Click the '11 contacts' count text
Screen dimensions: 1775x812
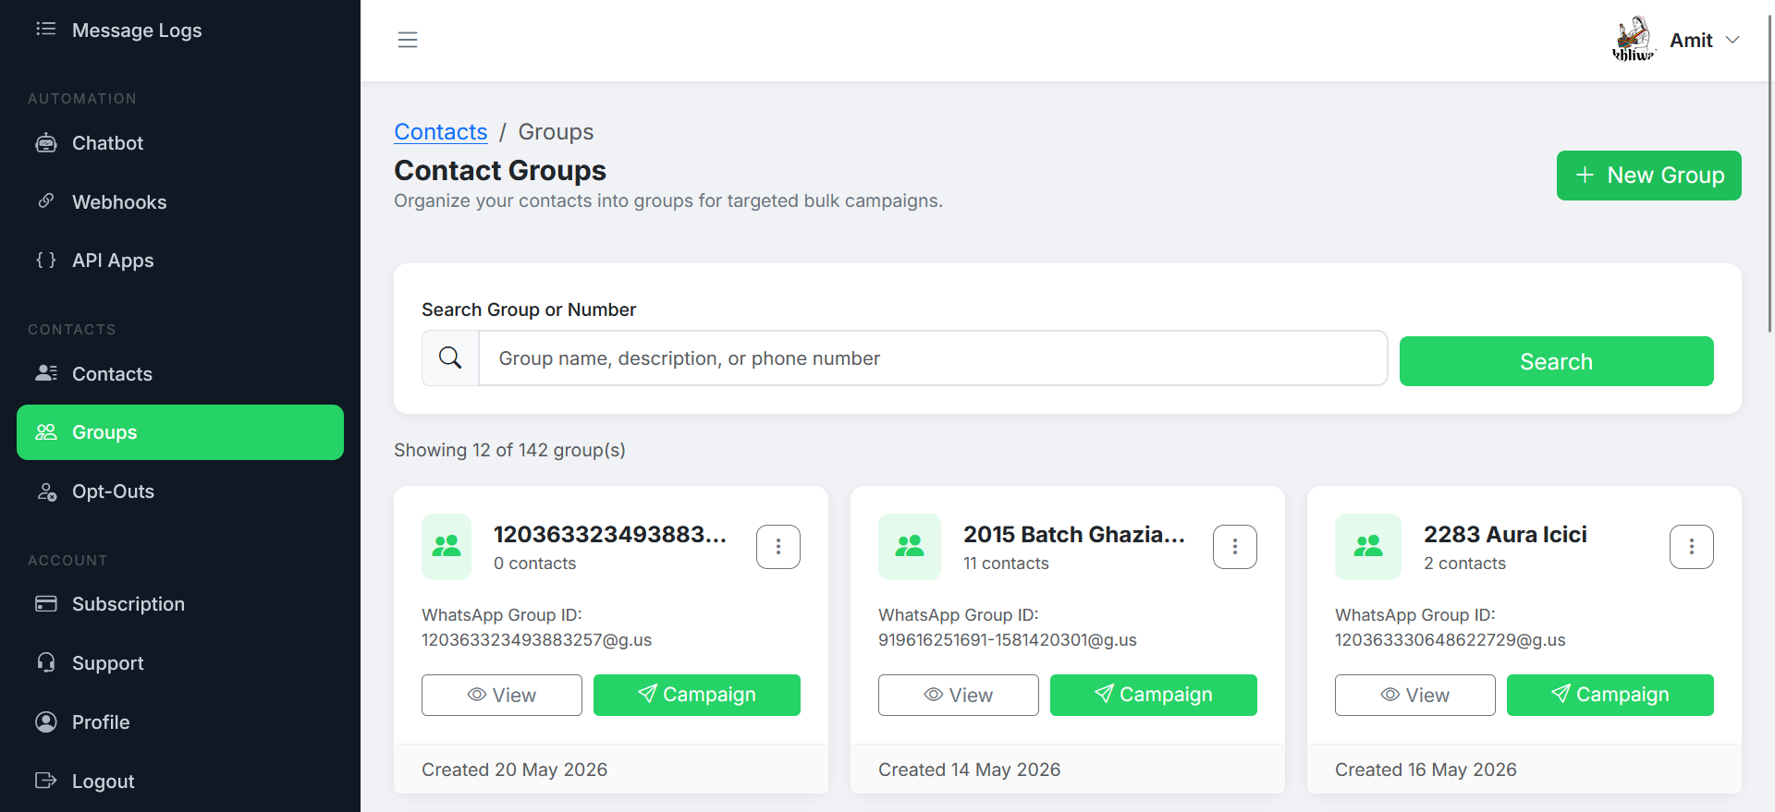point(1006,564)
